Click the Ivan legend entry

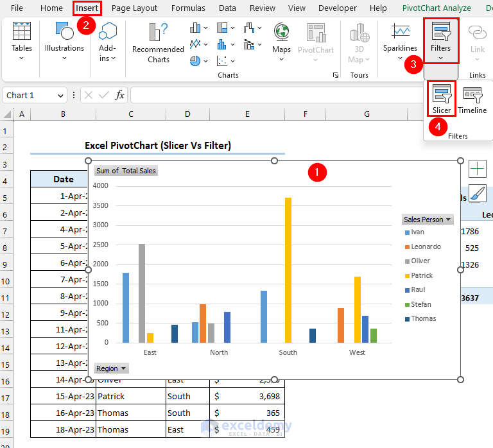coord(415,232)
